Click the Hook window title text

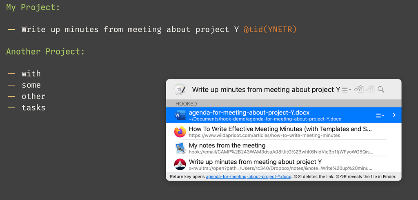266,90
